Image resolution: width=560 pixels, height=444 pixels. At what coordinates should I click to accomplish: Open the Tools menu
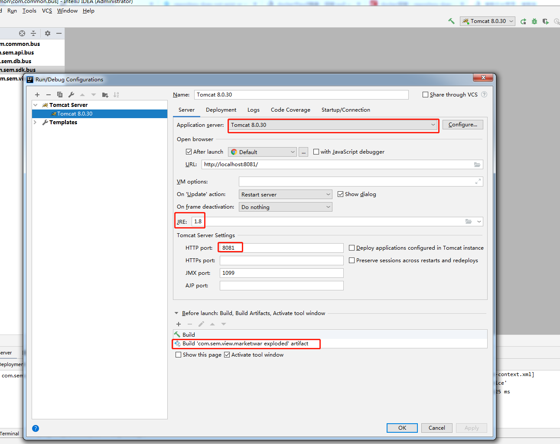(29, 11)
